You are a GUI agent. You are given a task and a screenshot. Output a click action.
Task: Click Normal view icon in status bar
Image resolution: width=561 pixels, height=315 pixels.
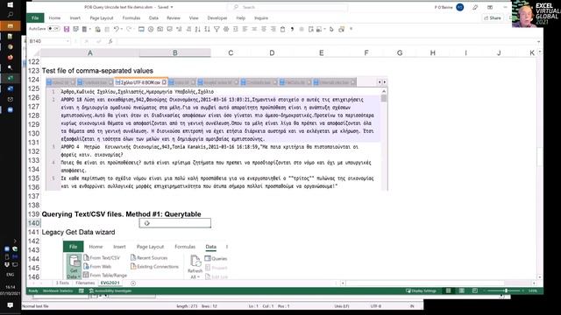pyautogui.click(x=448, y=290)
